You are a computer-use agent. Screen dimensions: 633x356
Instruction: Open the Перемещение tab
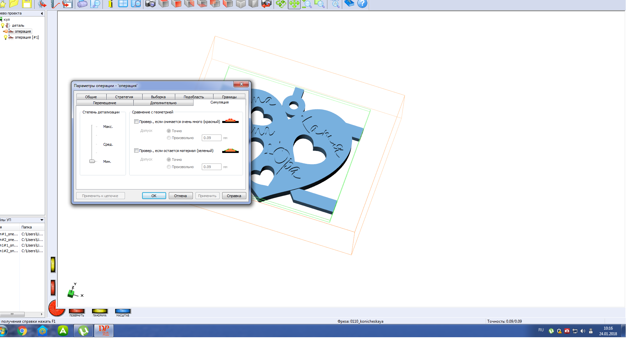pos(105,103)
